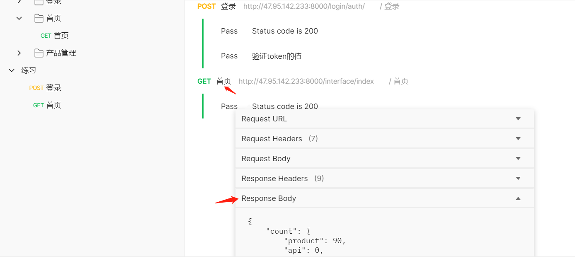575x261 pixels.
Task: Collapse the 练习 collection chevron
Action: tap(12, 70)
